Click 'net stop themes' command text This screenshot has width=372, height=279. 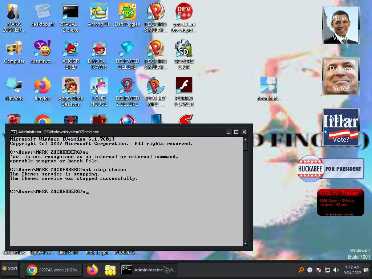(x=104, y=170)
